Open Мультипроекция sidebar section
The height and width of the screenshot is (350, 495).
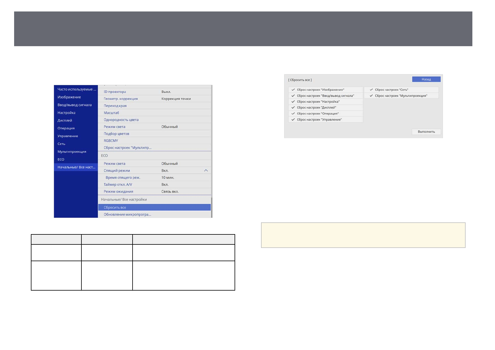click(72, 152)
